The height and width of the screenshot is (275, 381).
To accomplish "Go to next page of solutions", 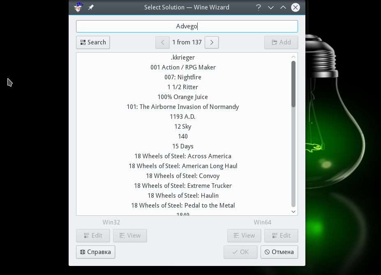I will tap(212, 42).
